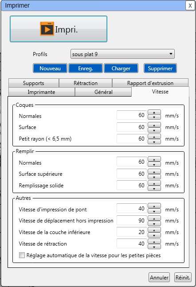Screen dimensions: 196x287
Task: Decrease couche inférieure speed with down arrow
Action: tap(154, 235)
